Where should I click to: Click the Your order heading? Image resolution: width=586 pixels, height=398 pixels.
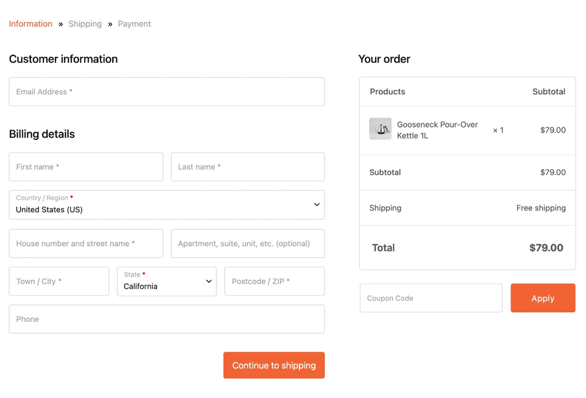click(384, 59)
